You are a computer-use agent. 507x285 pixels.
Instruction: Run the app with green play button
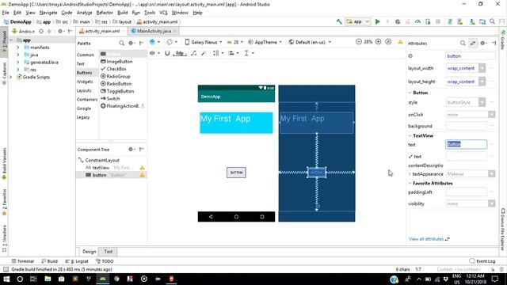click(x=377, y=21)
